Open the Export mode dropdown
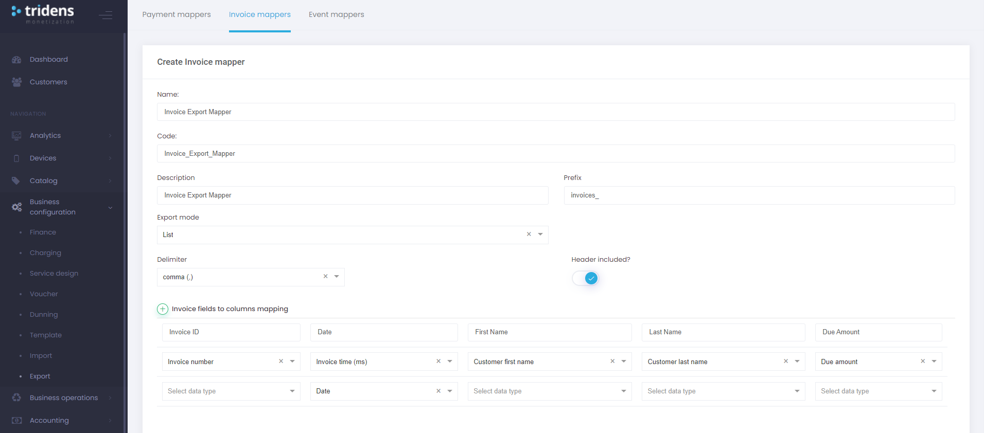Image resolution: width=984 pixels, height=433 pixels. [540, 234]
